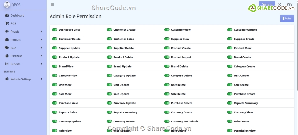Toggle the Product View permission switch
The width and height of the screenshot is (298, 135).
(x=230, y=48)
